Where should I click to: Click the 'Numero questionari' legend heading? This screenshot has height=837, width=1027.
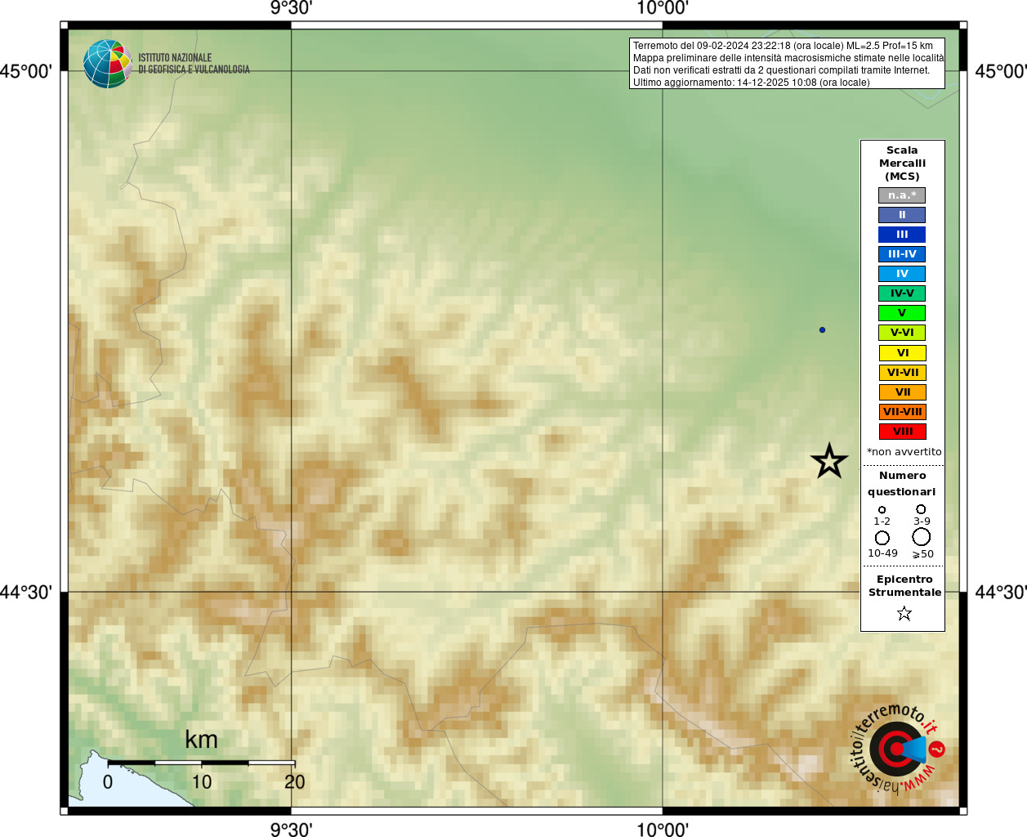point(902,484)
